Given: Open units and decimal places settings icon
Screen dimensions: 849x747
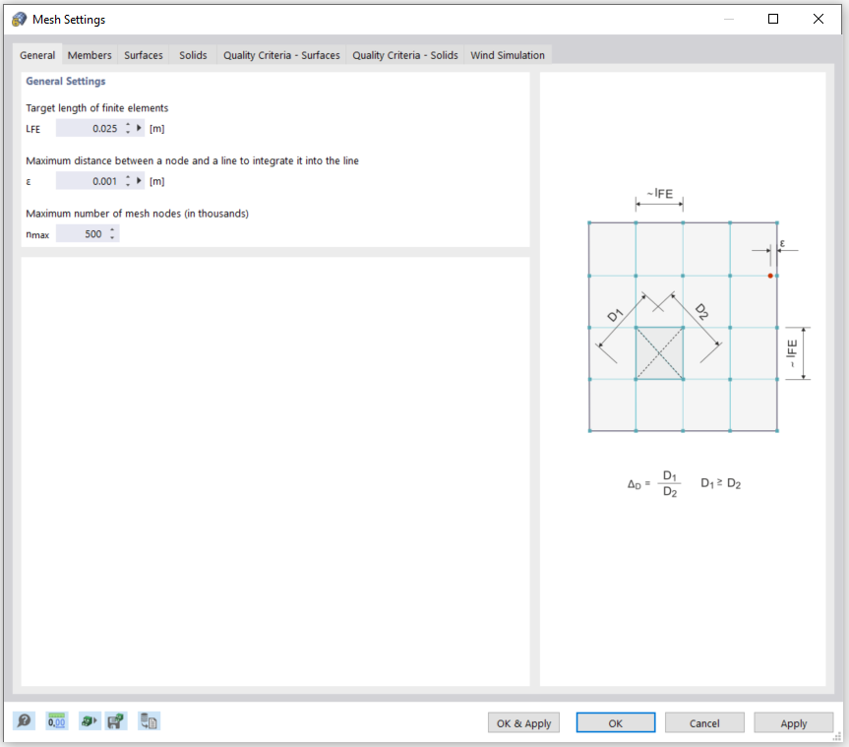Looking at the screenshot, I should point(57,721).
